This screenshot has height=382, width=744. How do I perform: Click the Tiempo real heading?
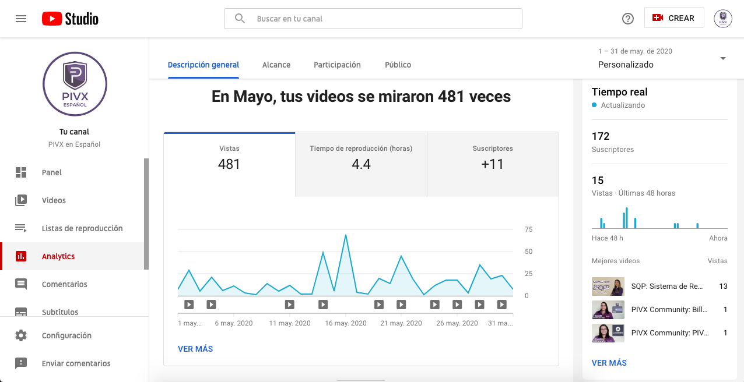tap(620, 92)
